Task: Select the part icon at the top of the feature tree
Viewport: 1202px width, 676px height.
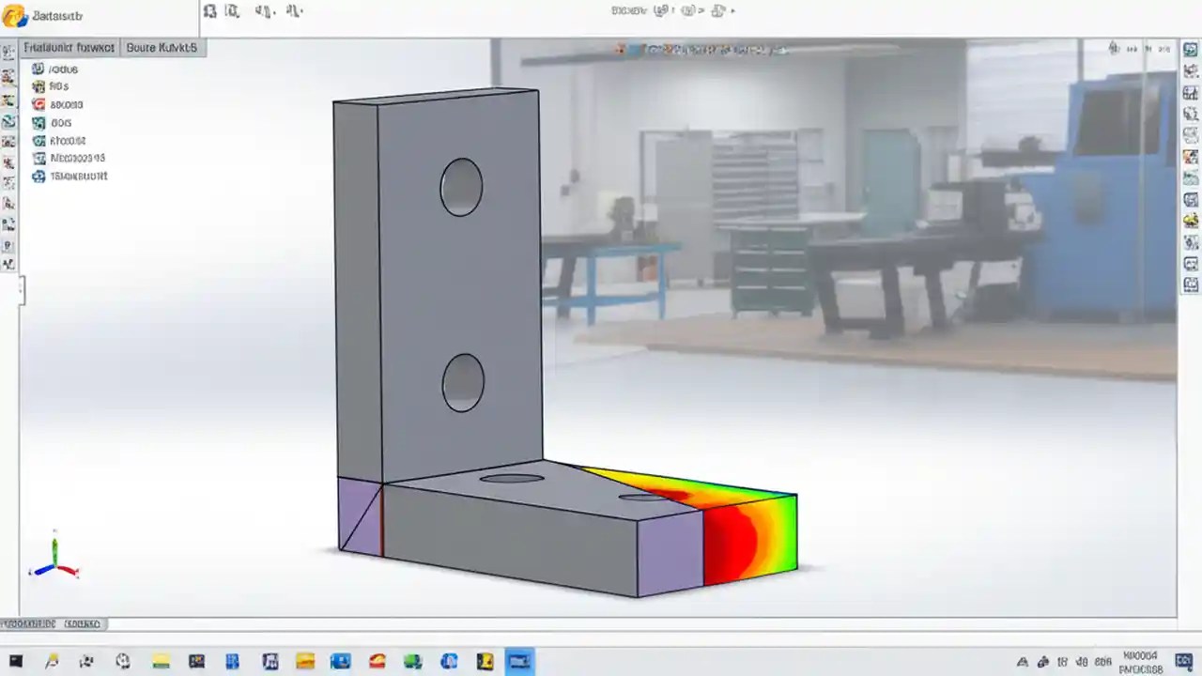Action: click(x=38, y=69)
